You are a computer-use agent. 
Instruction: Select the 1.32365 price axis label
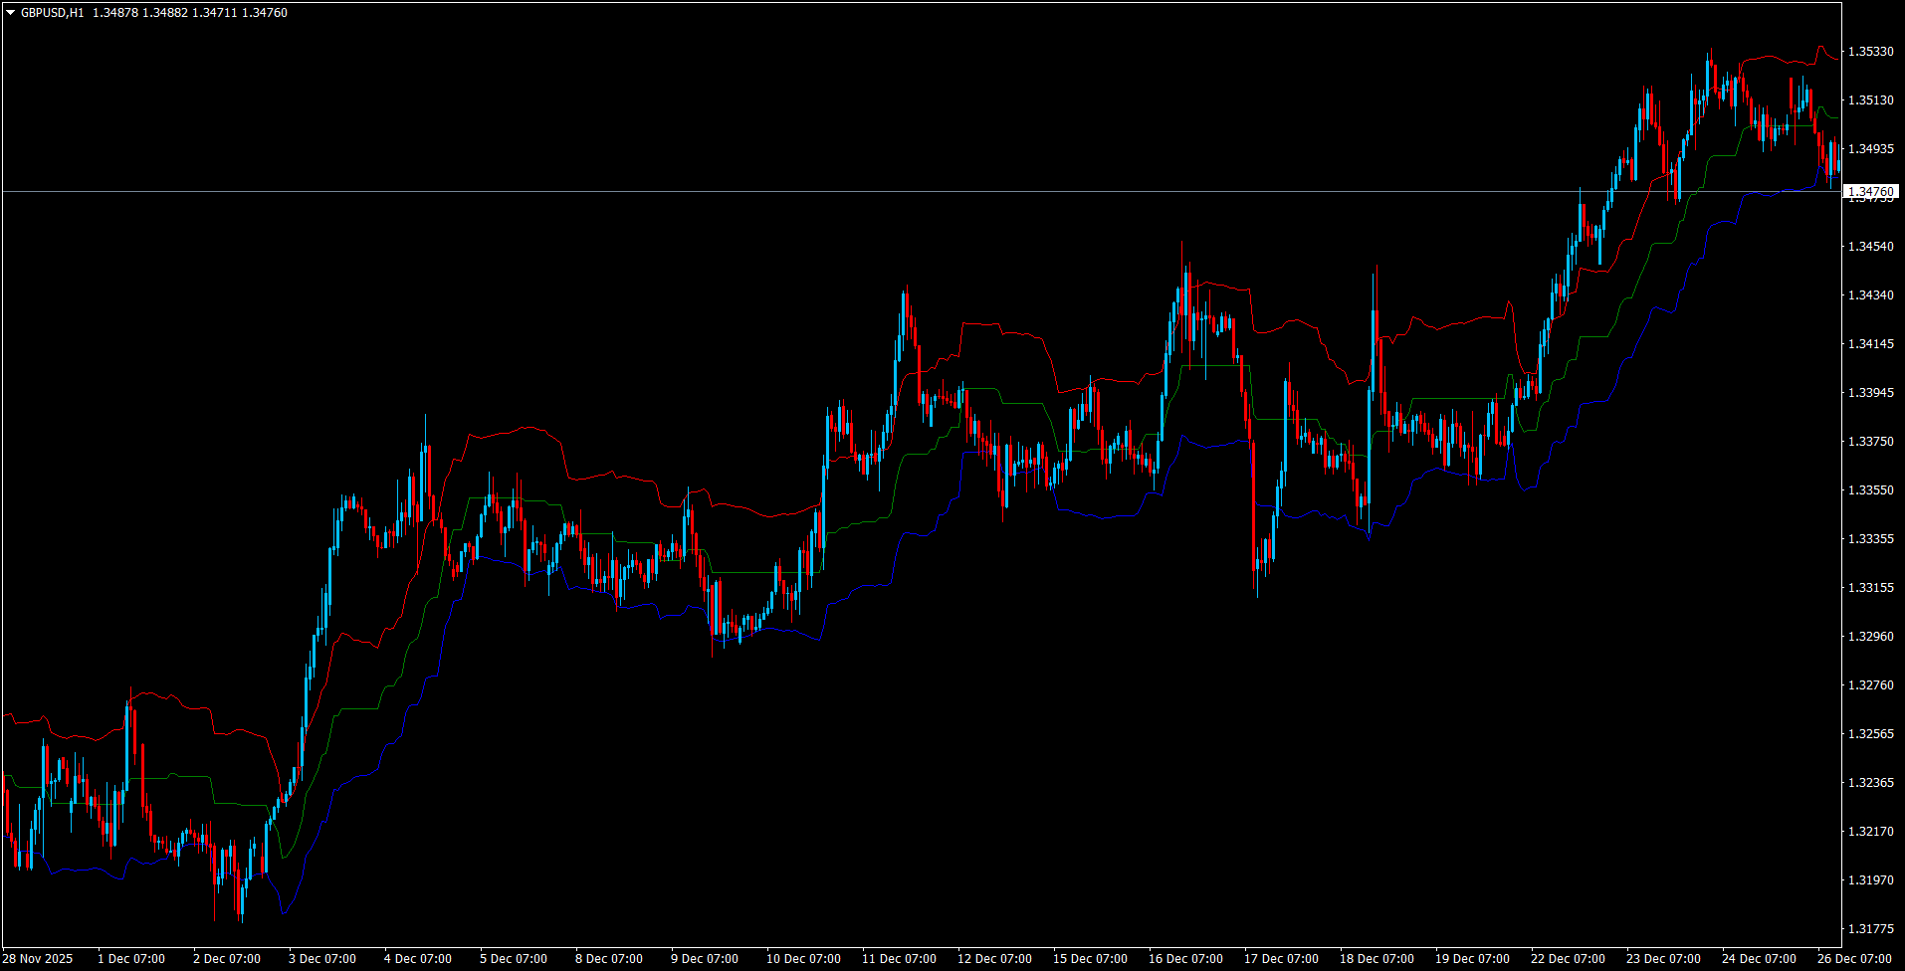(x=1871, y=783)
